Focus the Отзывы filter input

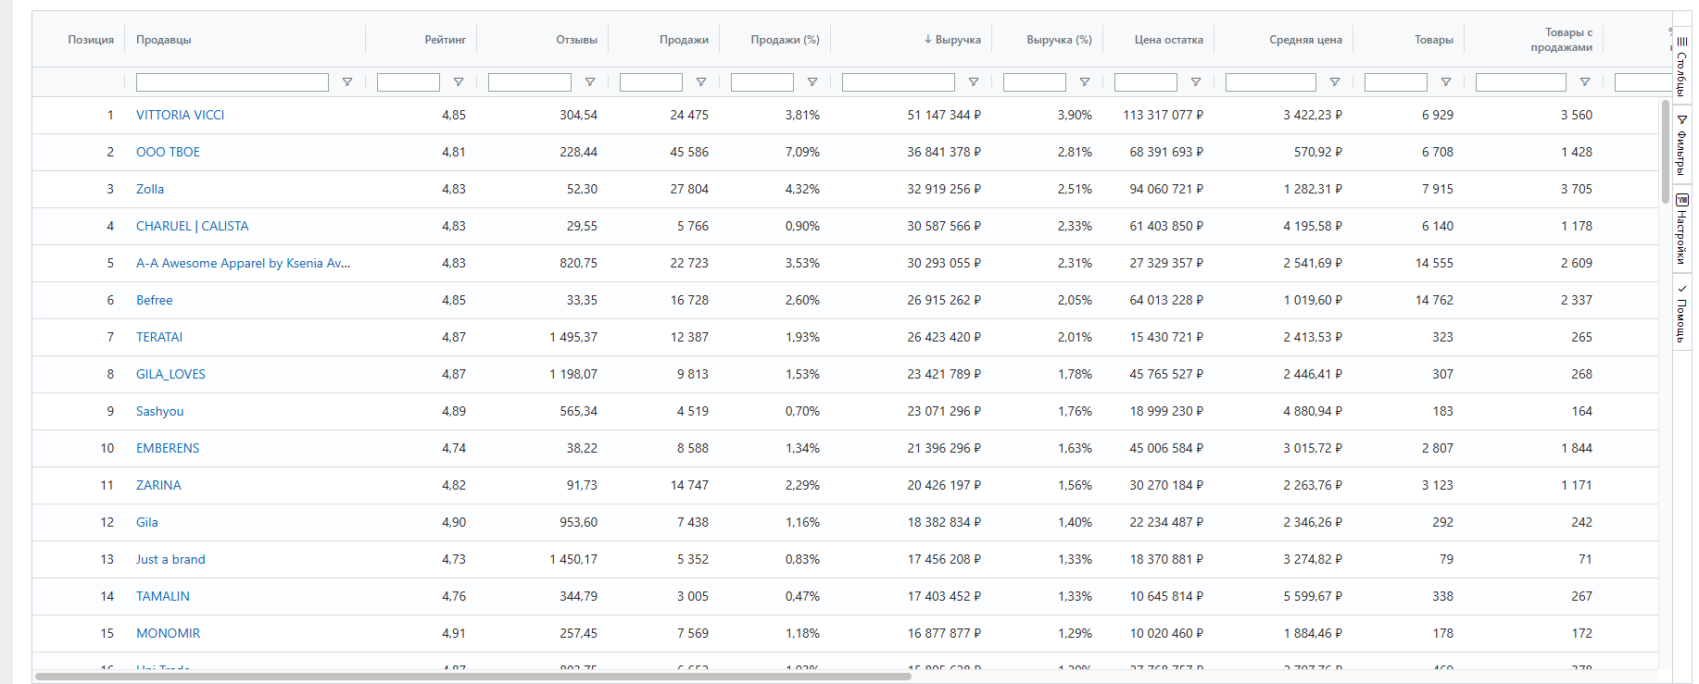(530, 82)
